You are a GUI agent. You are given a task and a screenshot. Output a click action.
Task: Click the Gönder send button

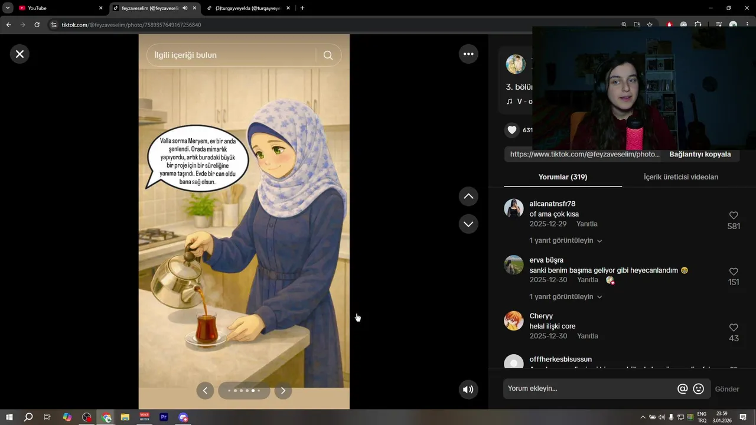tap(727, 389)
